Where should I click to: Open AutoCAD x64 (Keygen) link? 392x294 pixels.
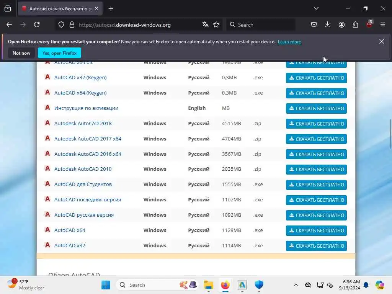80,93
